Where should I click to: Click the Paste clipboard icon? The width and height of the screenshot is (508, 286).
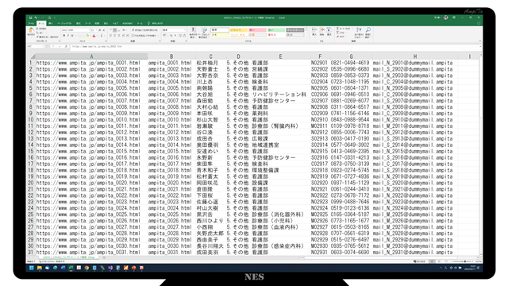[31, 30]
